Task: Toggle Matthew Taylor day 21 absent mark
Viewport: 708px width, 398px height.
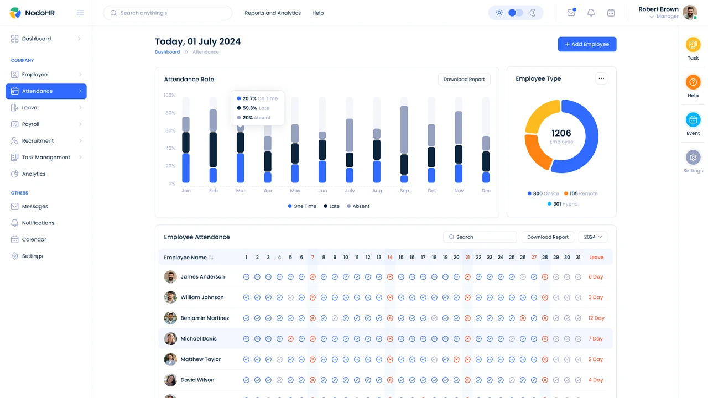Action: [x=467, y=359]
